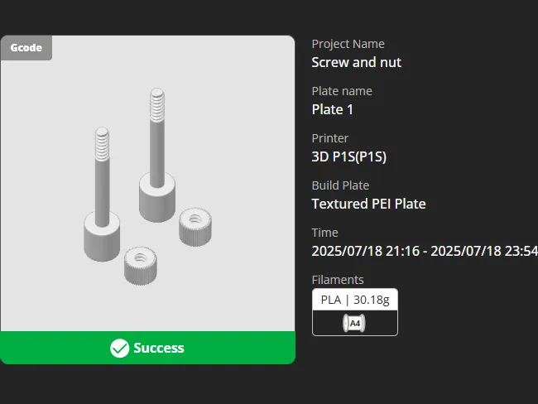Viewport: 538px width, 404px height.
Task: Click the head of the left screw
Action: [102, 237]
